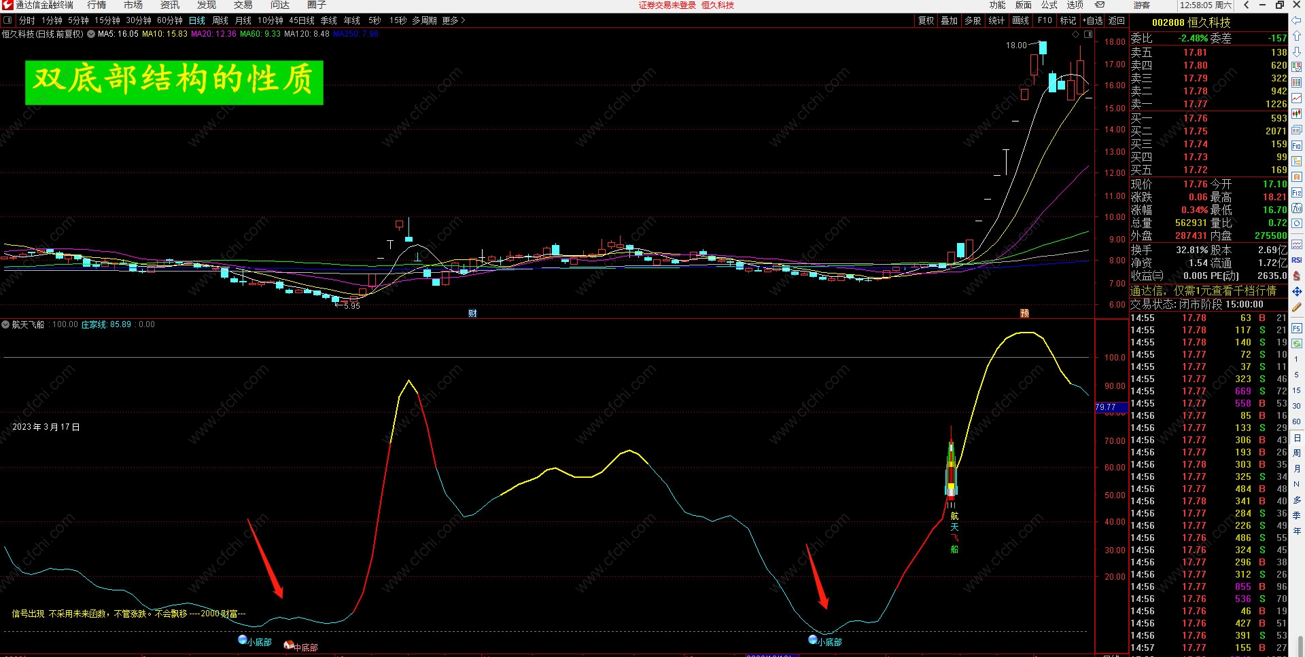Viewport: 1305px width, 657px height.
Task: Click the 中底部 signal marker
Action: point(300,647)
